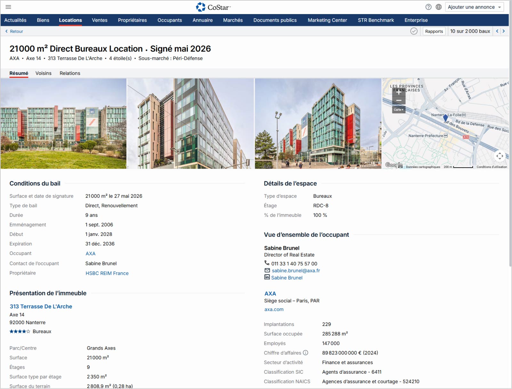The image size is (512, 389).
Task: Visit the axa.com website link
Action: click(274, 309)
